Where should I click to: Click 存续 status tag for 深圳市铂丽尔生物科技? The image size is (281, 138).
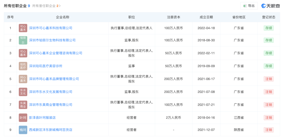268,40
